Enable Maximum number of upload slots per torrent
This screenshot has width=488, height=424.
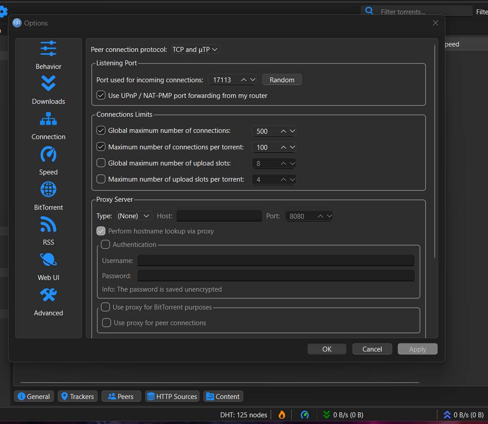[x=101, y=179]
